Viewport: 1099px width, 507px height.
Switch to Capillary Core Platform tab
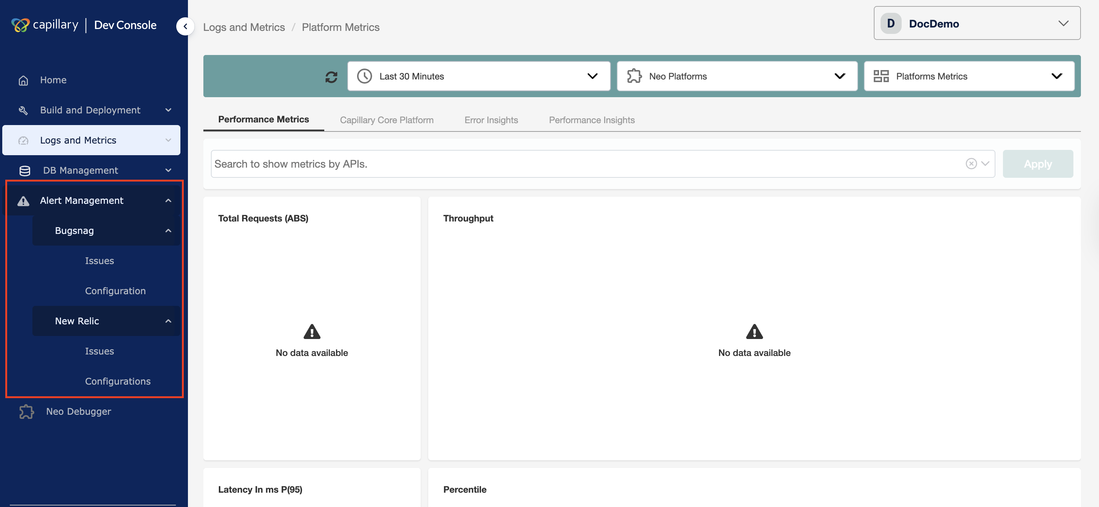386,121
